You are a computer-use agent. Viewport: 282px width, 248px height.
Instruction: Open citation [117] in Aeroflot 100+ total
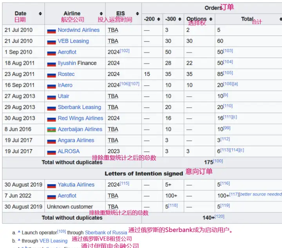click(x=234, y=194)
